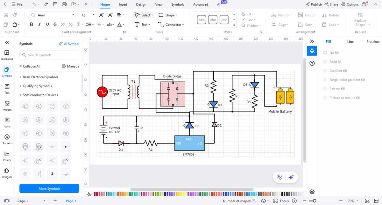
Task: Increase font size with A-up icon
Action: coord(102,15)
